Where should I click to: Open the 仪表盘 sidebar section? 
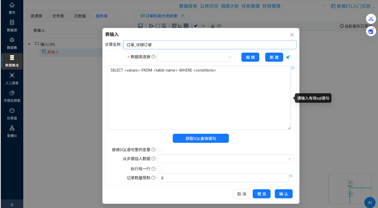pyautogui.click(x=12, y=114)
